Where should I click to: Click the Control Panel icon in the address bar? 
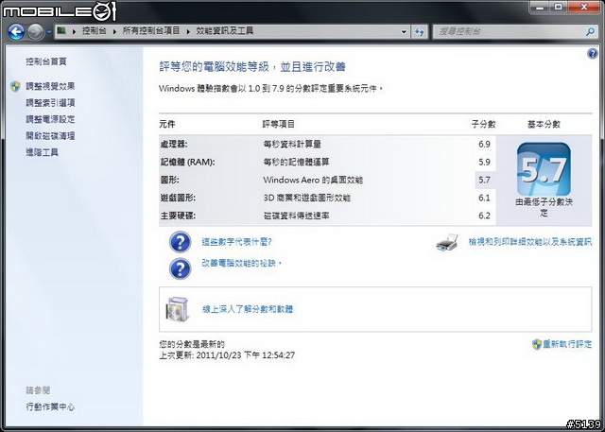[61, 31]
